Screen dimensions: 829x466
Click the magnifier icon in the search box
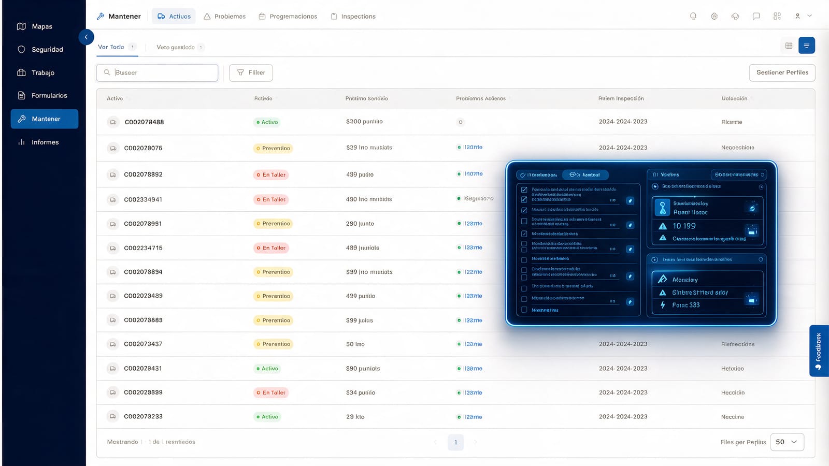(x=107, y=72)
